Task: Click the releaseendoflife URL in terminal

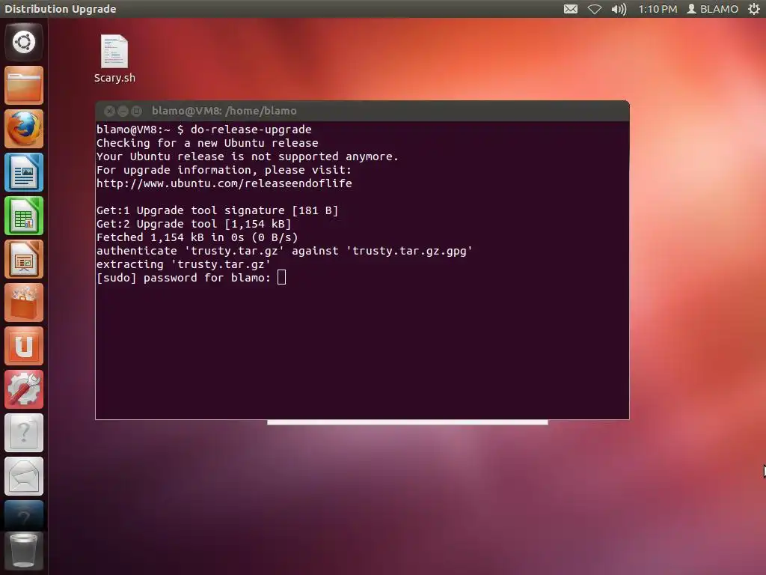Action: pyautogui.click(x=224, y=183)
